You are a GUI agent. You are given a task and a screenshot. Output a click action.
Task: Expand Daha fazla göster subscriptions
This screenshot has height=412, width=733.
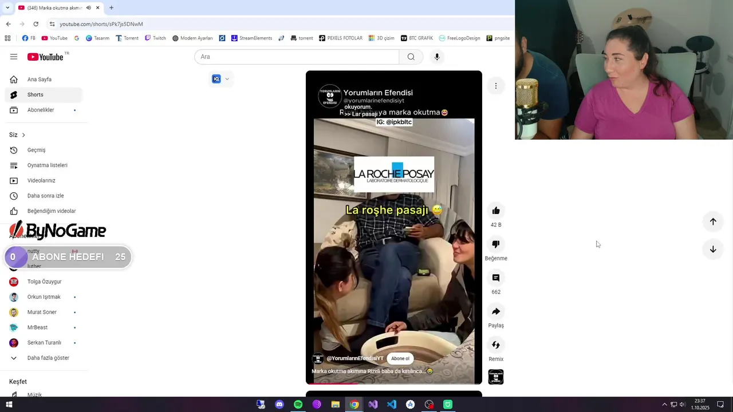point(44,358)
